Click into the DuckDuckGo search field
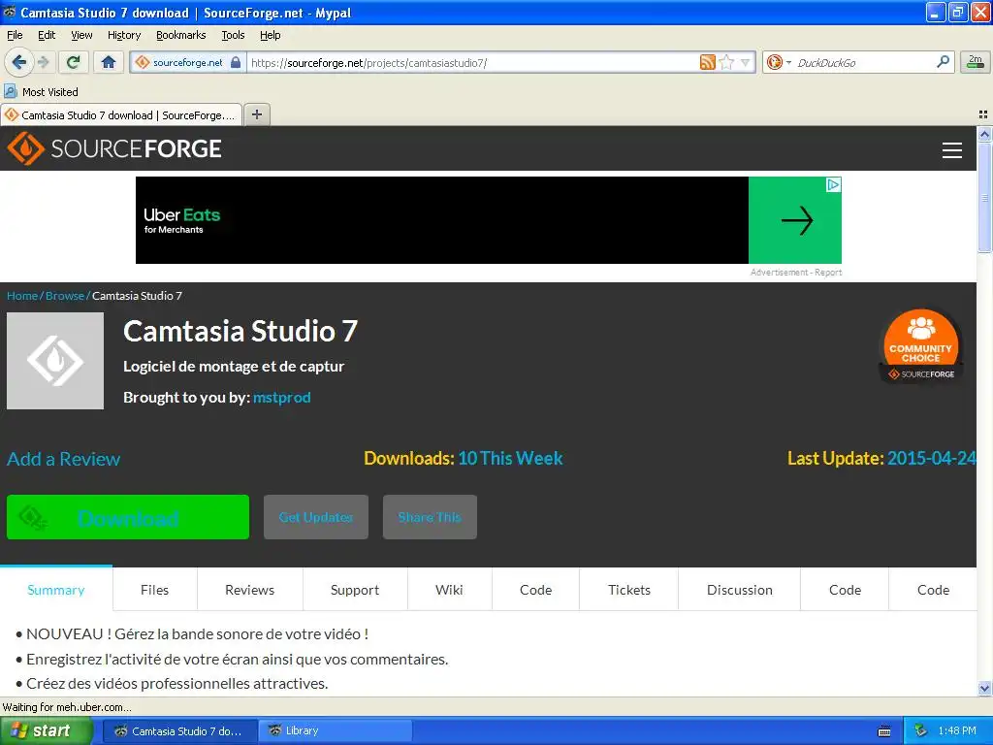Image resolution: width=993 pixels, height=745 pixels. (863, 62)
